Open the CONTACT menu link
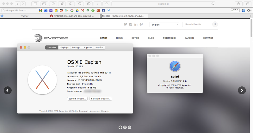The width and height of the screenshot is (253, 140). (208, 38)
